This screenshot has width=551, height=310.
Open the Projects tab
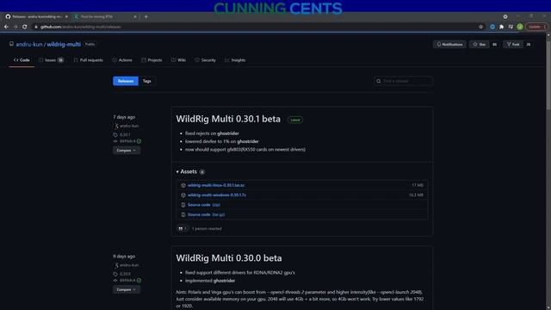[152, 60]
